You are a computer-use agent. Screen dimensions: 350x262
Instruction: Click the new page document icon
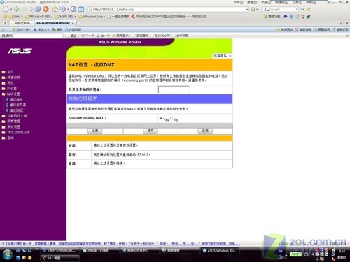[x=6, y=9]
